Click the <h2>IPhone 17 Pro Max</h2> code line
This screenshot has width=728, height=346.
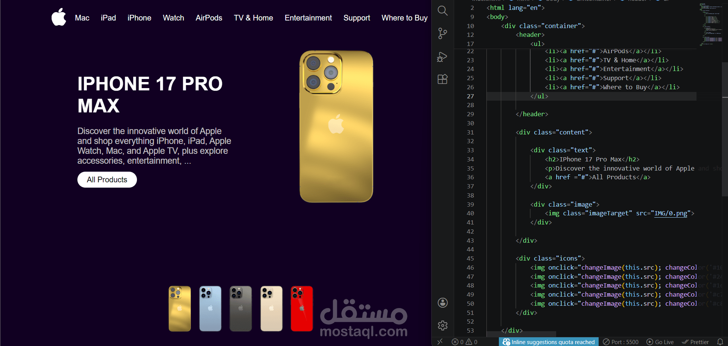click(x=592, y=159)
